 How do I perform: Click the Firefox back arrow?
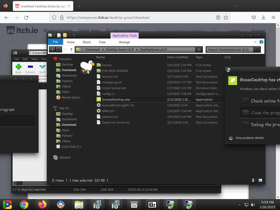coord(7,18)
